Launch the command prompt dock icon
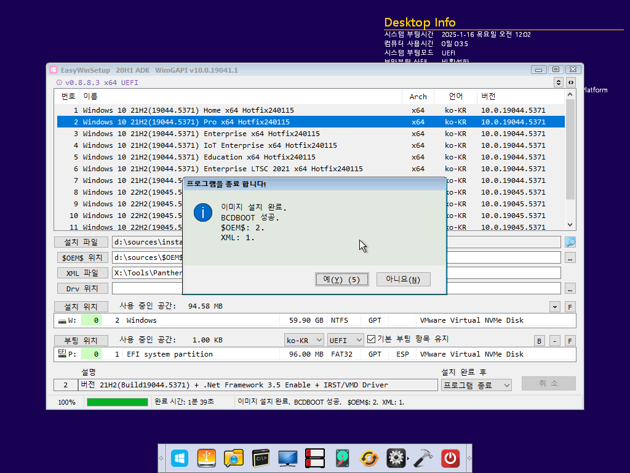This screenshot has height=473, width=630. pyautogui.click(x=261, y=458)
